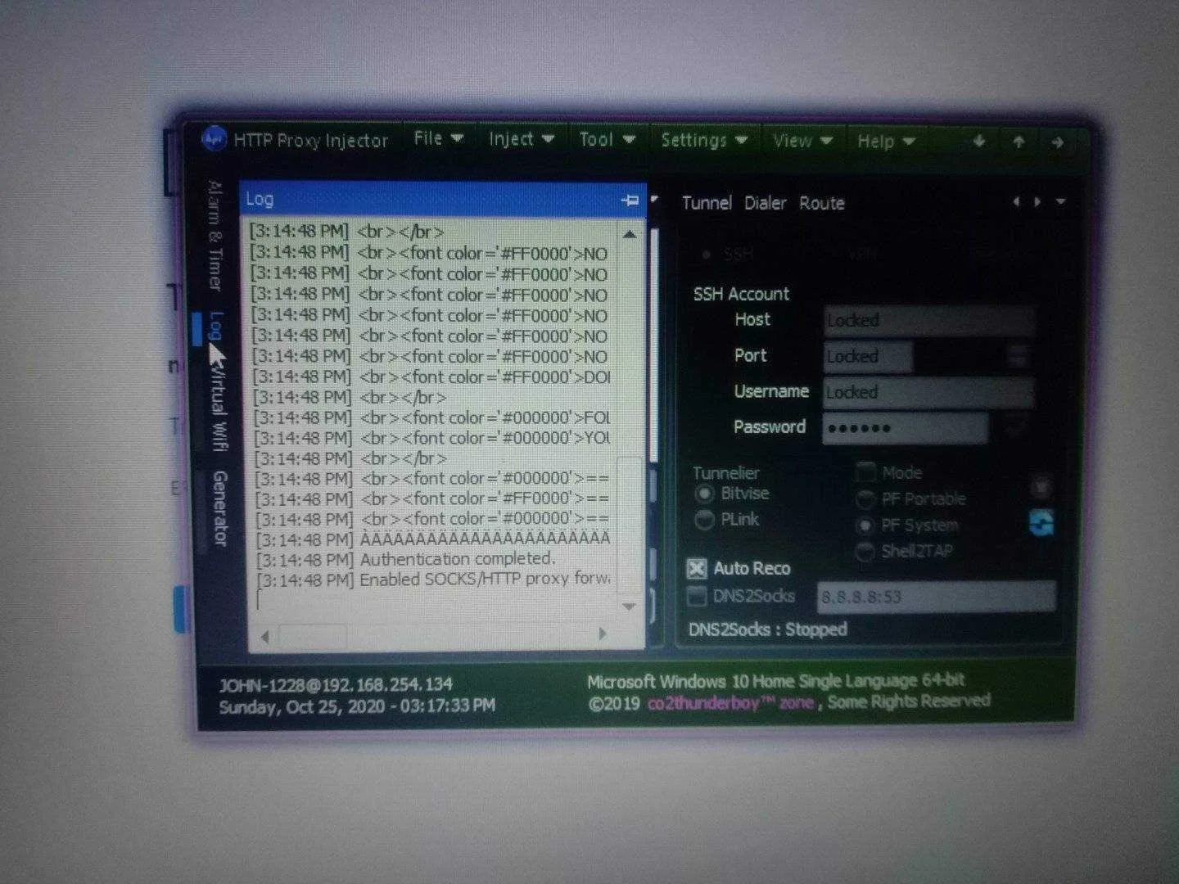Select the log line ending in '>DOI'

tap(432, 377)
